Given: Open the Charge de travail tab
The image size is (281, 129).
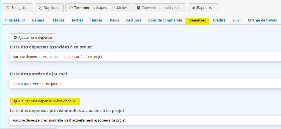Looking at the screenshot, I should pos(263,20).
